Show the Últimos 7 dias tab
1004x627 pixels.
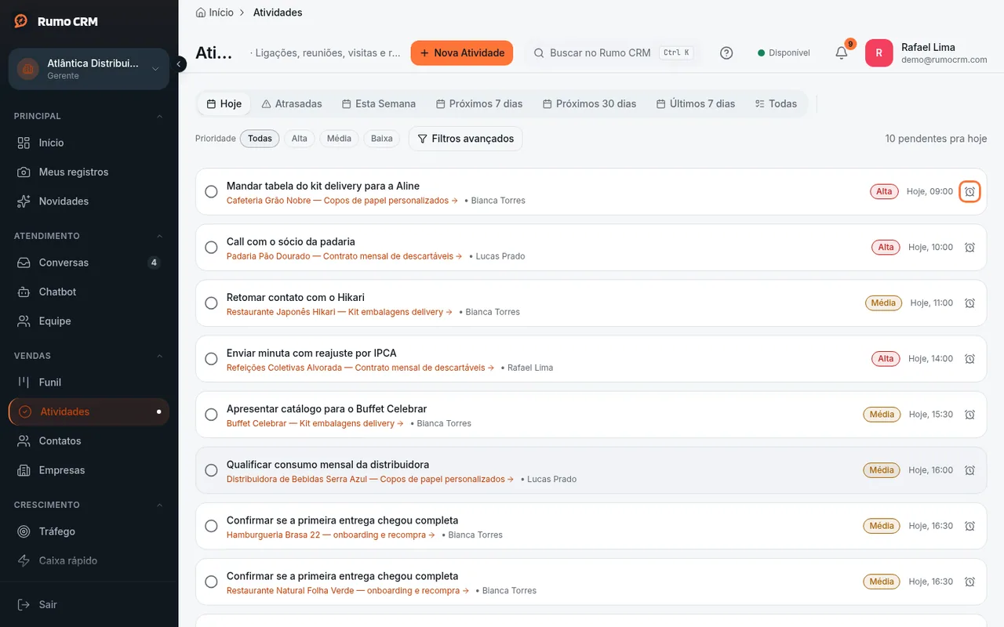[696, 103]
